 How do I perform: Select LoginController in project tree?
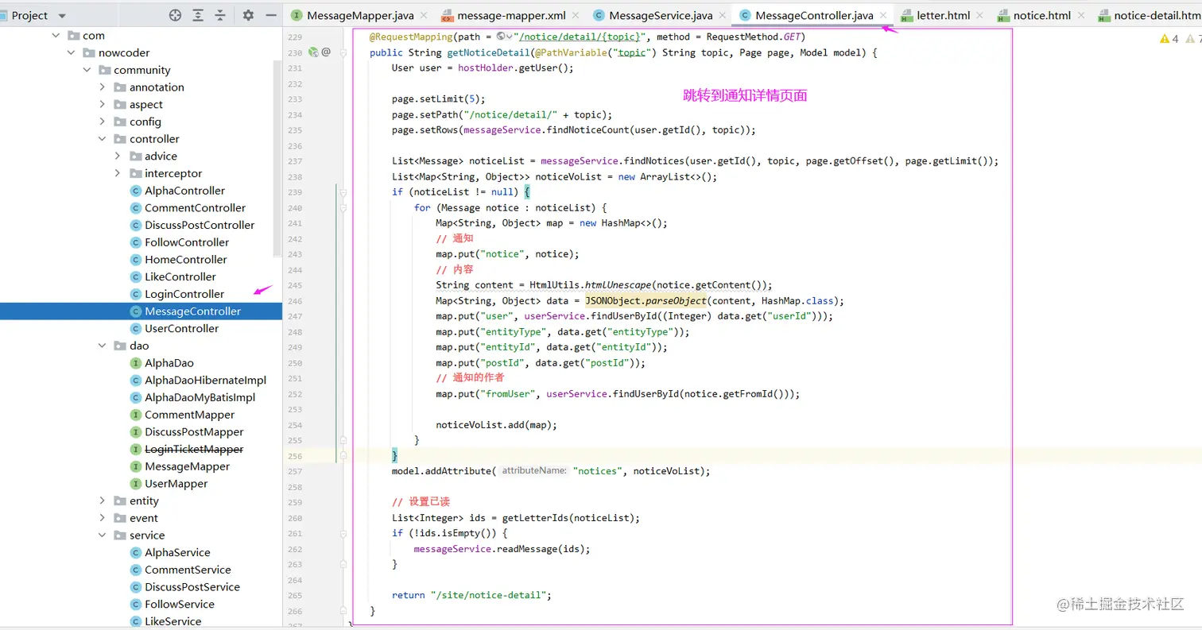point(184,294)
